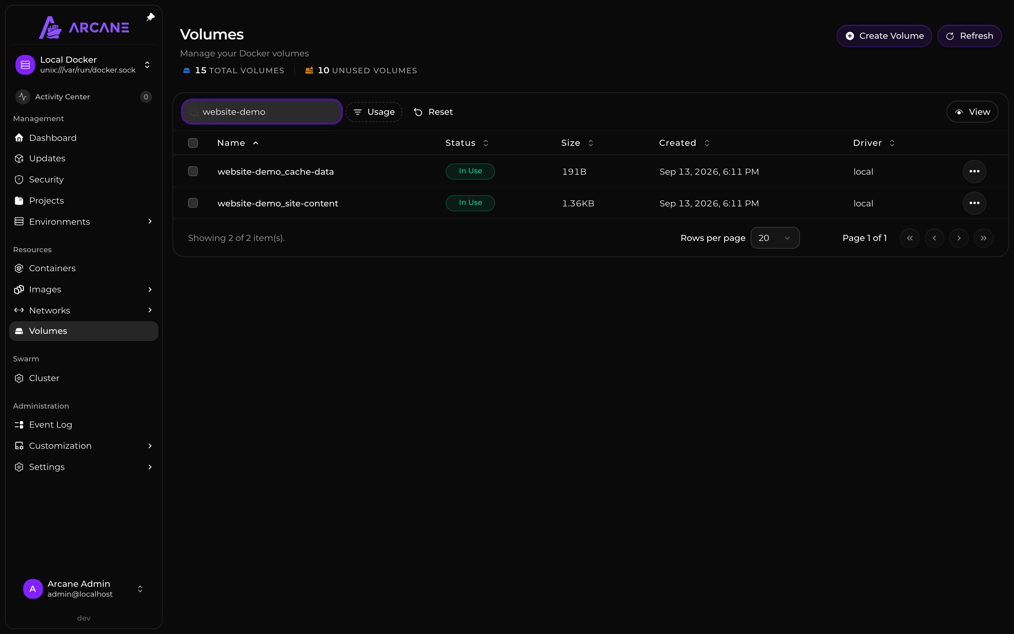This screenshot has width=1014, height=634.
Task: Open the Rows per page dropdown
Action: click(x=775, y=238)
